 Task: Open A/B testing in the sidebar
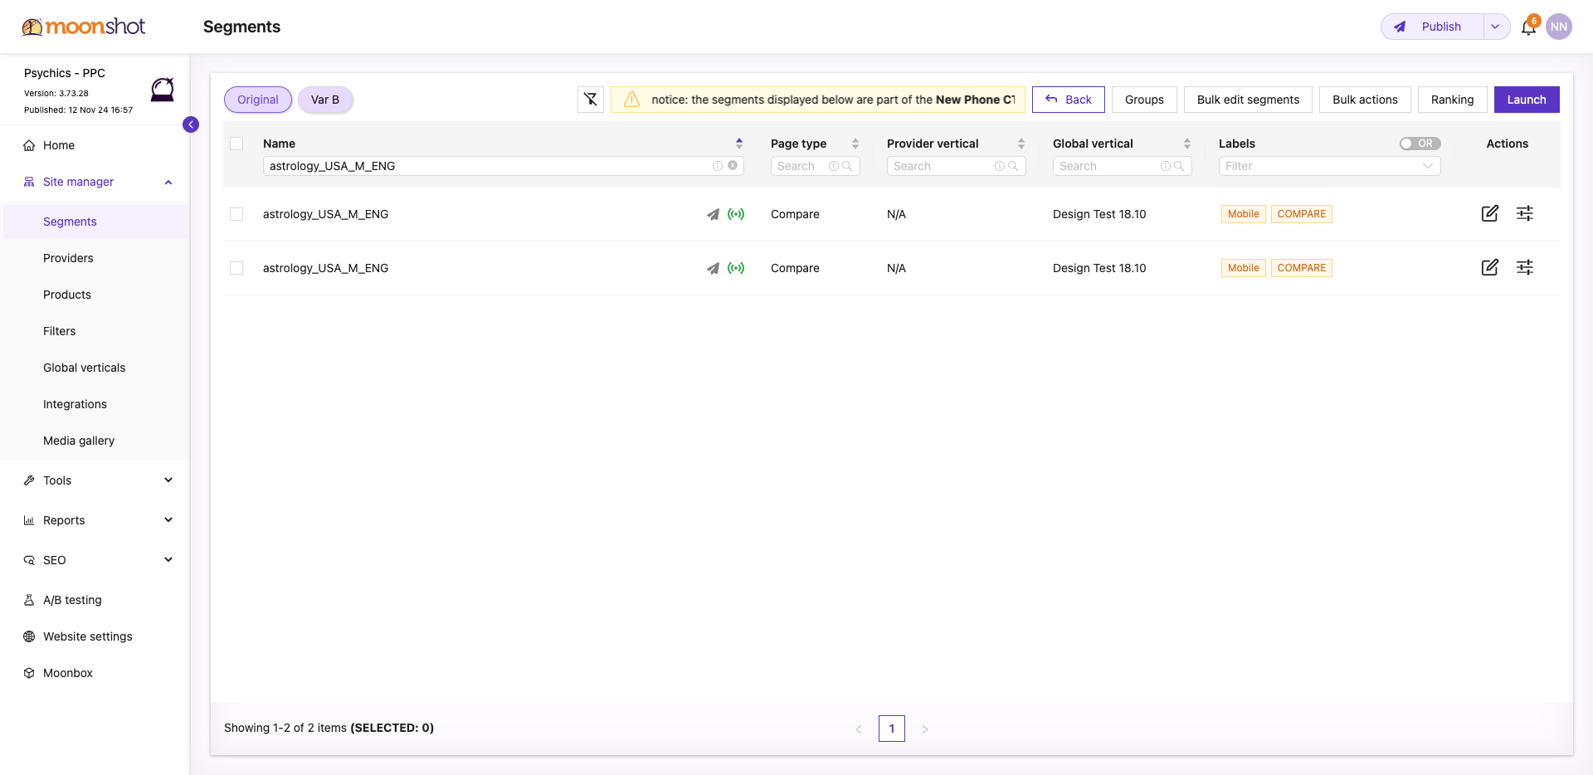pos(72,600)
